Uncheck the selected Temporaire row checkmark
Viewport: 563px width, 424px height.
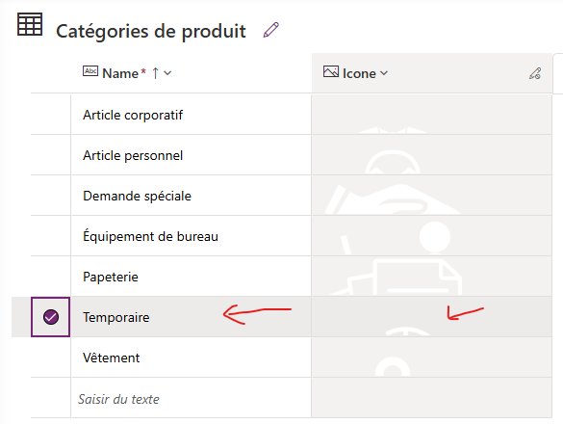51,317
